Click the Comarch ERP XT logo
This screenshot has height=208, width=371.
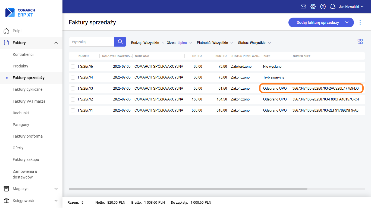[x=20, y=13]
